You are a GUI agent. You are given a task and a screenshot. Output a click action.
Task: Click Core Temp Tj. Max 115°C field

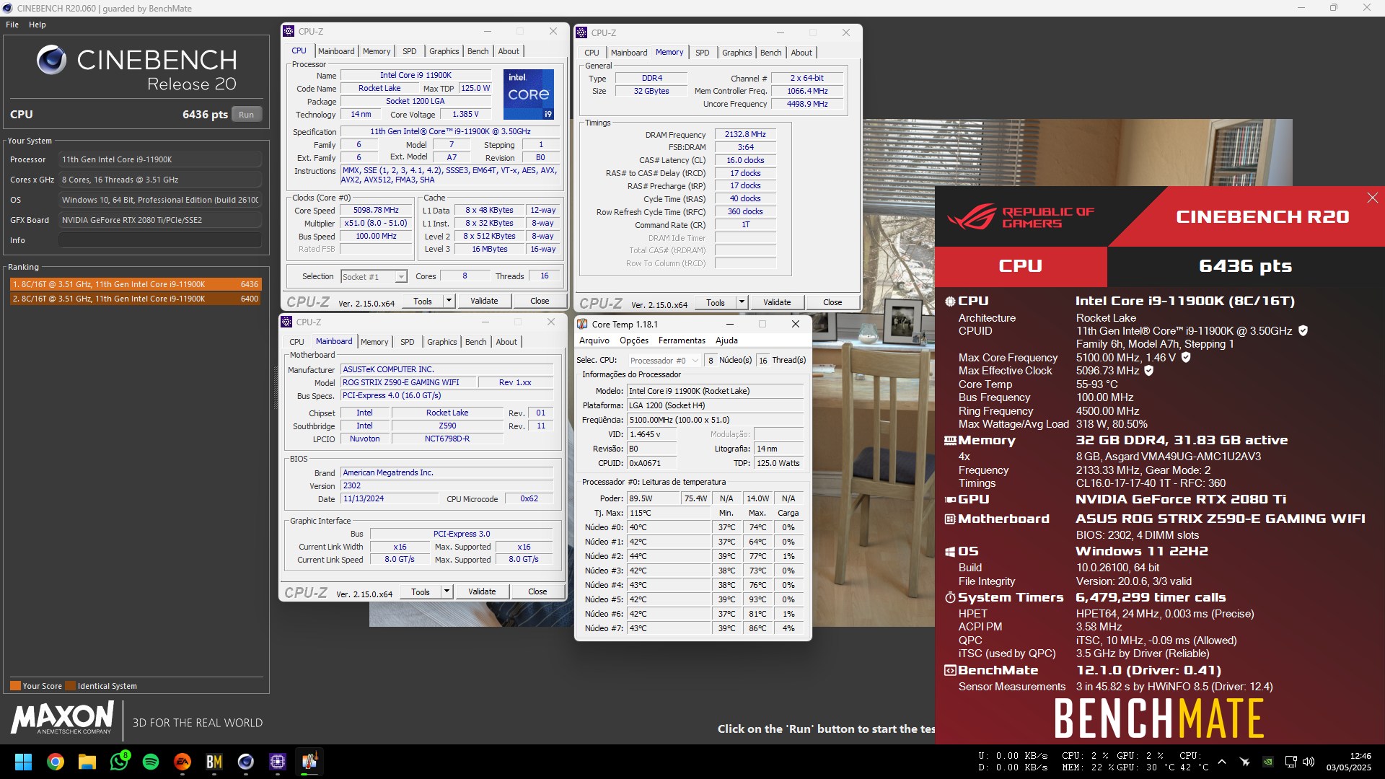point(668,513)
